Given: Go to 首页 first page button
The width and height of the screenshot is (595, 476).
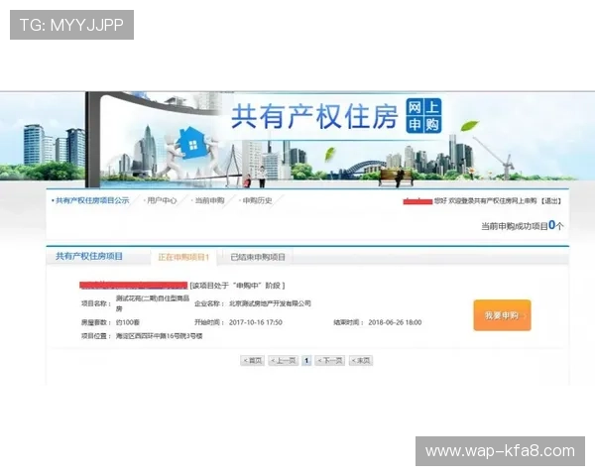Looking at the screenshot, I should (252, 360).
